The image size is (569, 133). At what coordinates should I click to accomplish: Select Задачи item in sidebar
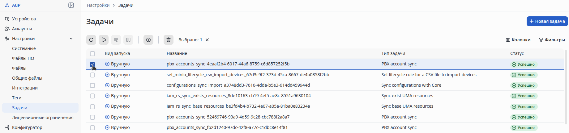coord(40,108)
